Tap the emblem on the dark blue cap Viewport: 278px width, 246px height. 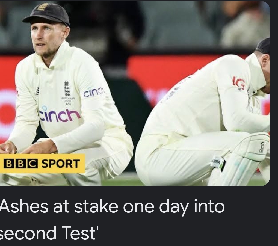click(x=42, y=7)
